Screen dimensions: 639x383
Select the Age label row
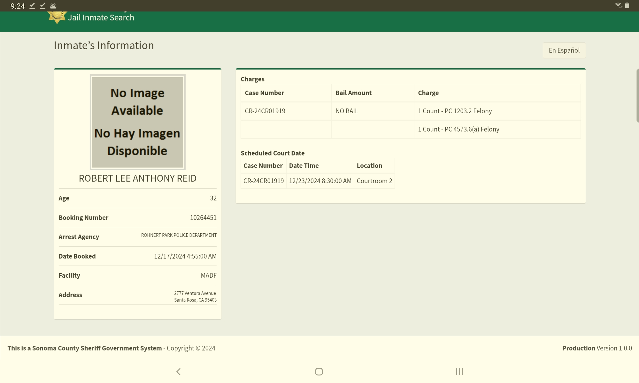pyautogui.click(x=138, y=198)
